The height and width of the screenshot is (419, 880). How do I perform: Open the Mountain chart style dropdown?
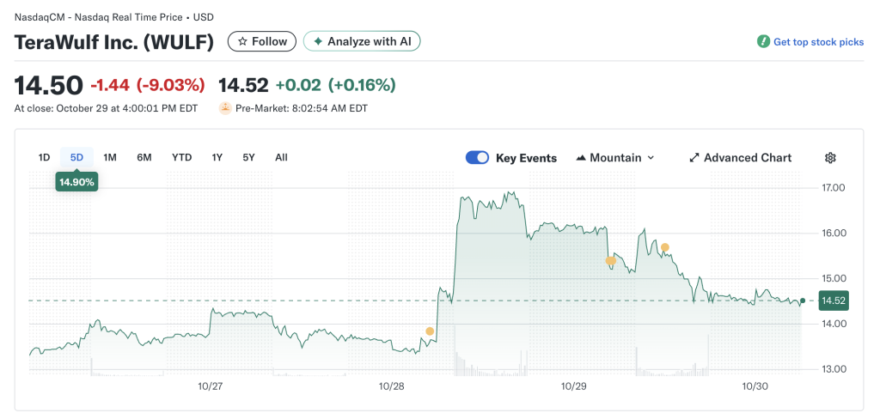point(615,158)
